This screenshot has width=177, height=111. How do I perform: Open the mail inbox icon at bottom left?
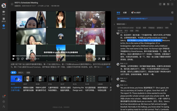point(4,96)
